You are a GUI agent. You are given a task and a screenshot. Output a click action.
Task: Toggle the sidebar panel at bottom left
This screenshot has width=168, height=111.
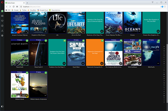point(2,106)
